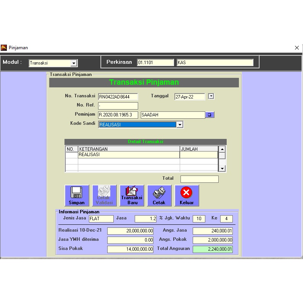
Task: Click the Simpan floppy disk button
Action: pyautogui.click(x=77, y=195)
